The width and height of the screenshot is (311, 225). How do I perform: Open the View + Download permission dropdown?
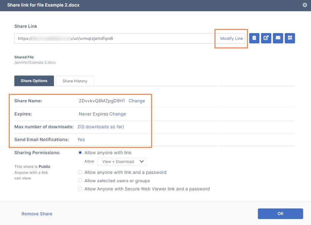(x=122, y=161)
